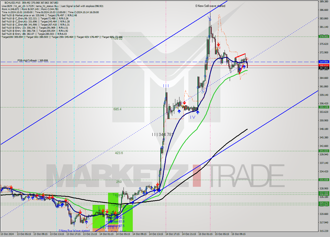
Task: Click the blue 369.806 price tag
Action: click(324, 62)
